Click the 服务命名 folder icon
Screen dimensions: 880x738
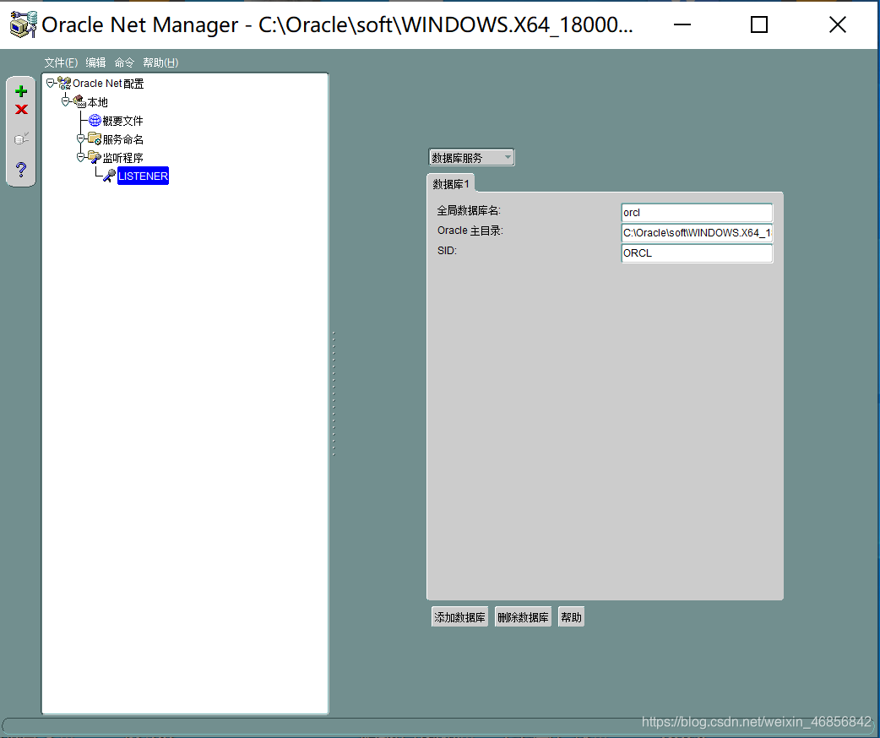tap(95, 138)
